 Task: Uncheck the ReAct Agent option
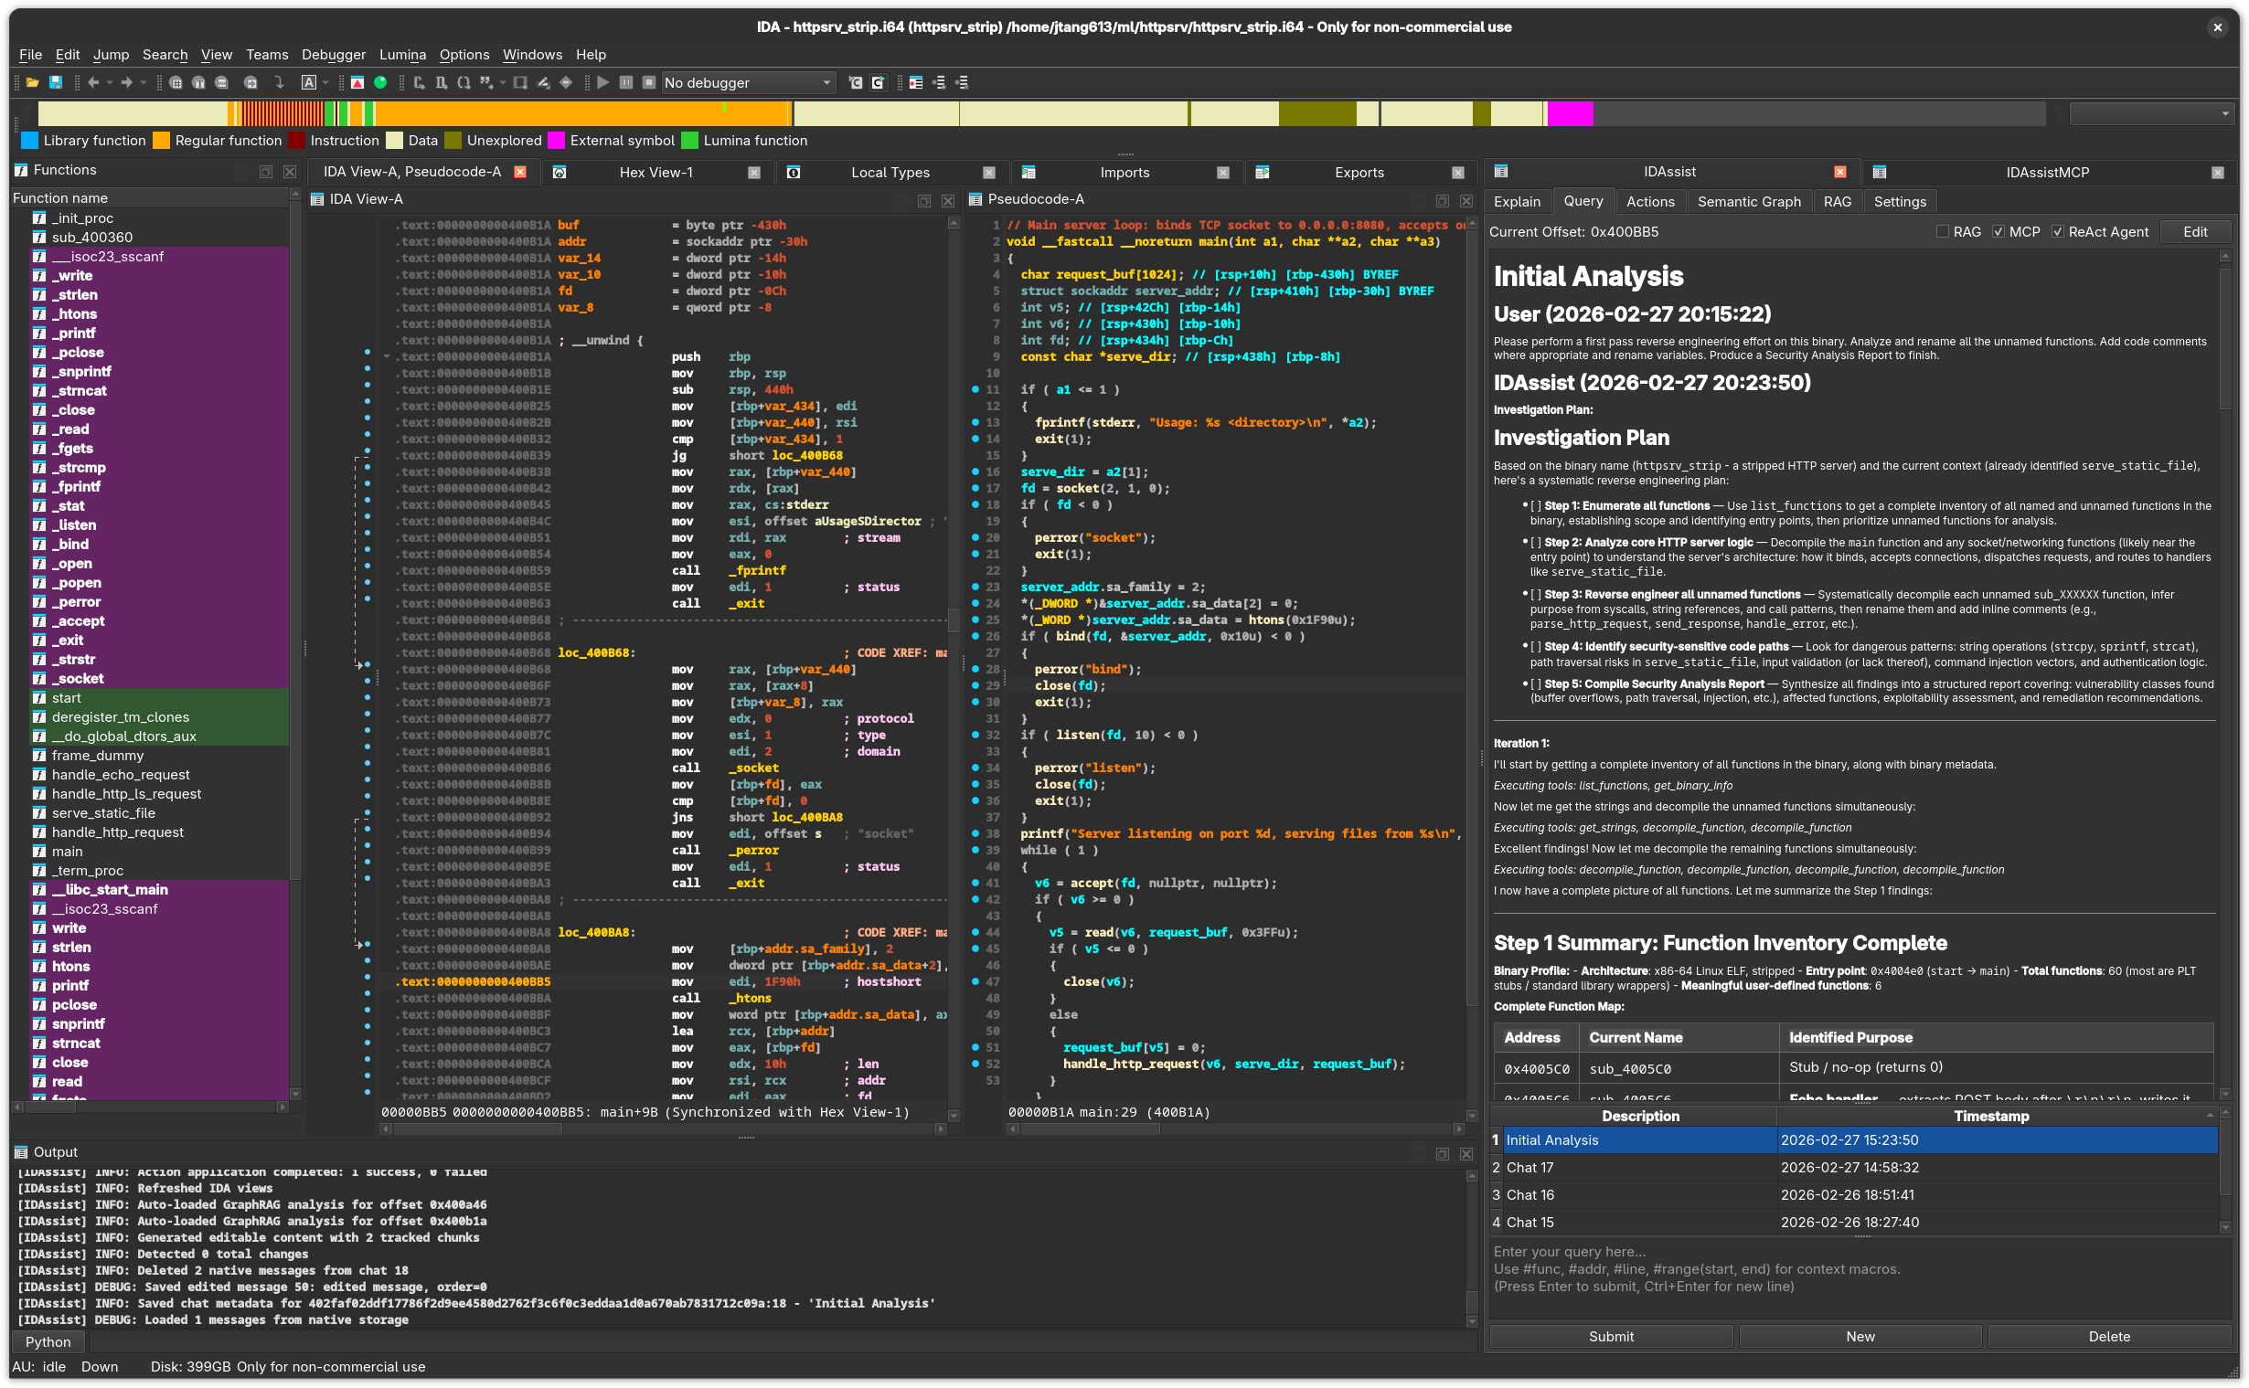click(2059, 231)
